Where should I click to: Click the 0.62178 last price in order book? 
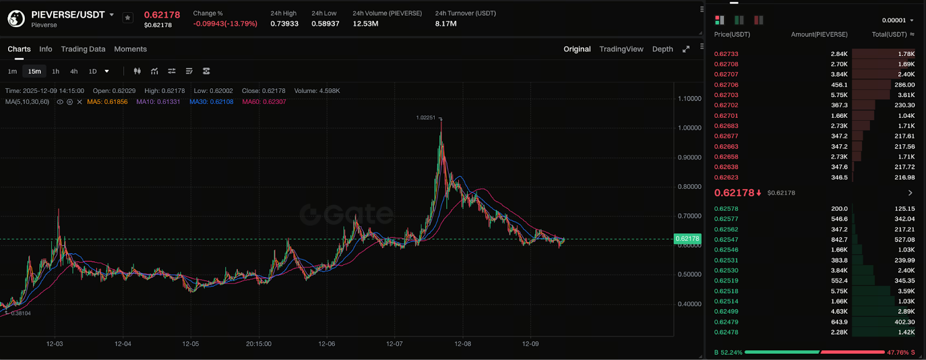pyautogui.click(x=734, y=192)
